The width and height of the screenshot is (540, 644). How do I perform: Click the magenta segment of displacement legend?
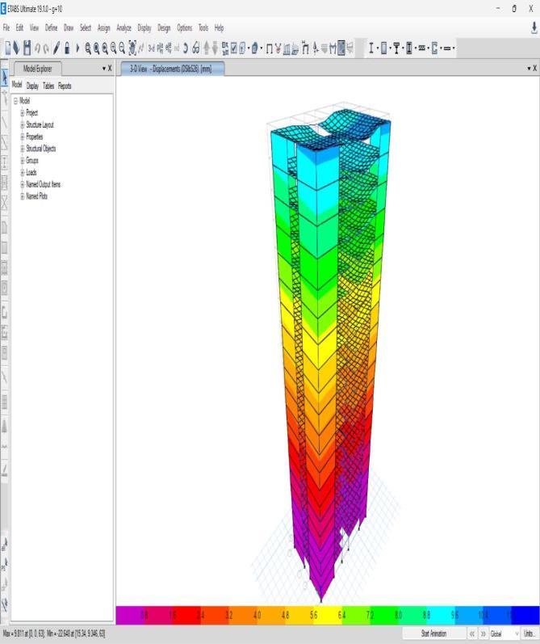coord(129,615)
